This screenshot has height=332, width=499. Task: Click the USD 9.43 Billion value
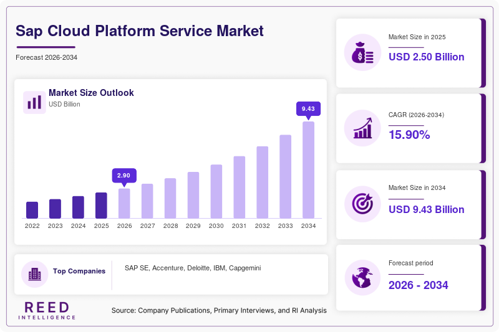427,210
